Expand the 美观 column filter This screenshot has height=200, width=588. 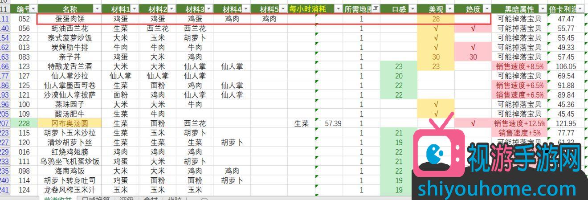[449, 9]
